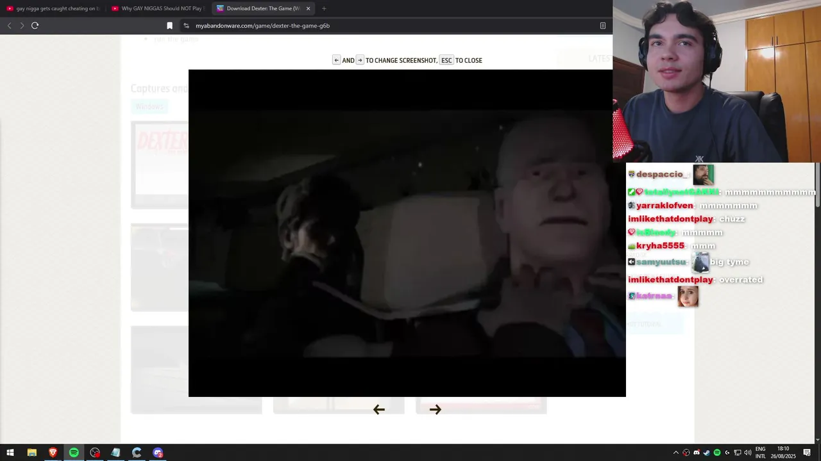This screenshot has width=821, height=461.
Task: Open reader mode icon in address bar
Action: pyautogui.click(x=602, y=26)
